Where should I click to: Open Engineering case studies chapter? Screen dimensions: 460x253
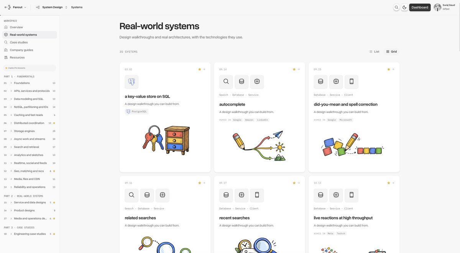point(30,234)
